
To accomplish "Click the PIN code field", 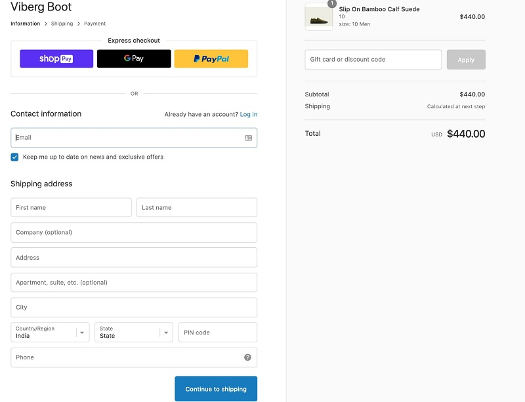I will point(217,332).
